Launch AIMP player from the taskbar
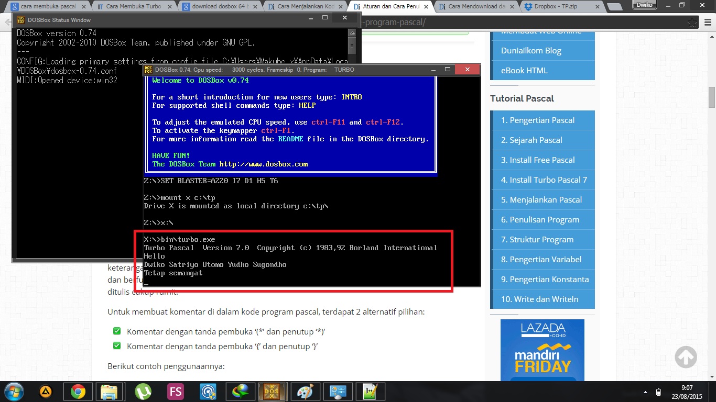The width and height of the screenshot is (716, 402). click(x=46, y=392)
